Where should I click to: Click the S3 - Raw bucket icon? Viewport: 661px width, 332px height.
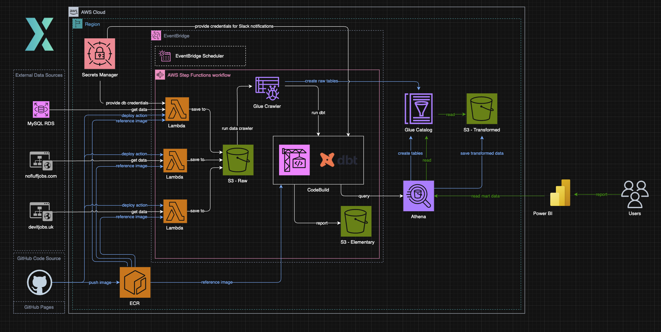tap(238, 160)
